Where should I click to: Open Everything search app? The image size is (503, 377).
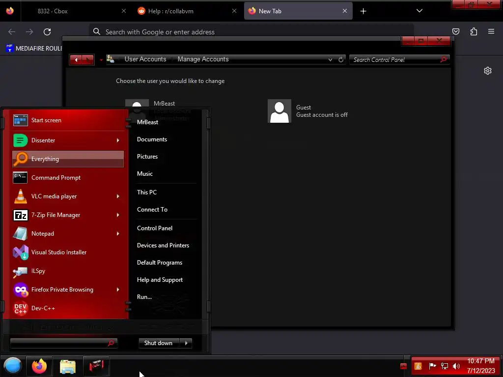pos(68,159)
